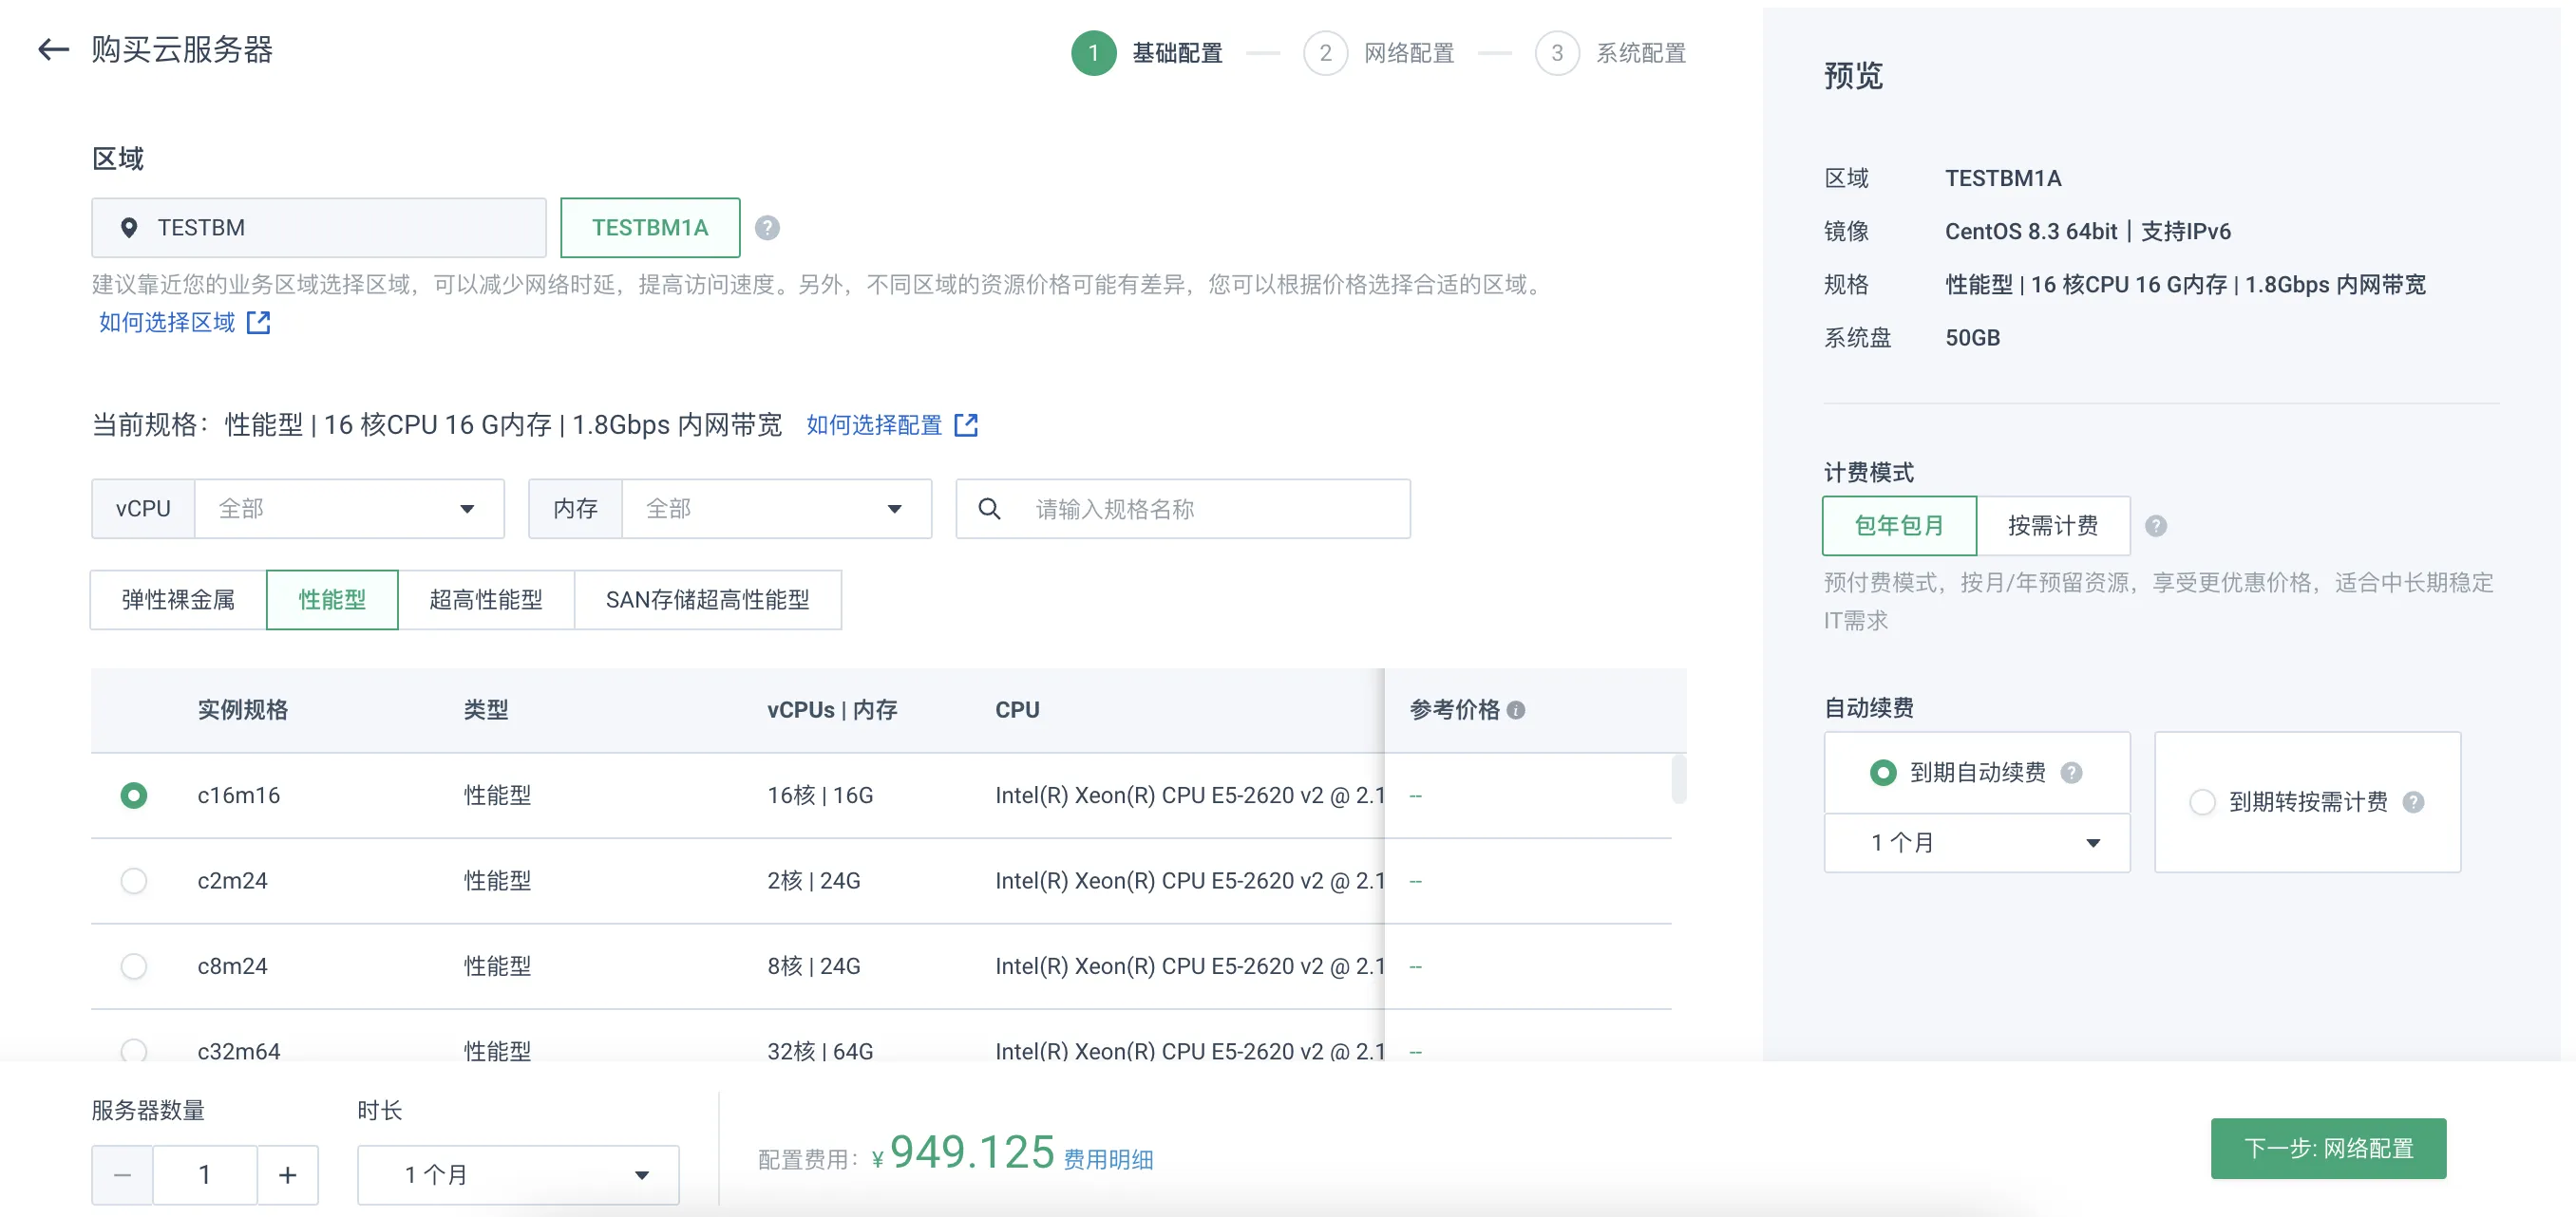2576x1217 pixels.
Task: Click the search magnifier icon in spec search
Action: click(989, 509)
